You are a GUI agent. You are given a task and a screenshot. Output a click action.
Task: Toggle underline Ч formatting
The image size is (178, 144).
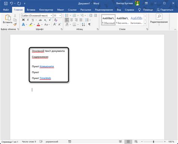tap(33, 20)
